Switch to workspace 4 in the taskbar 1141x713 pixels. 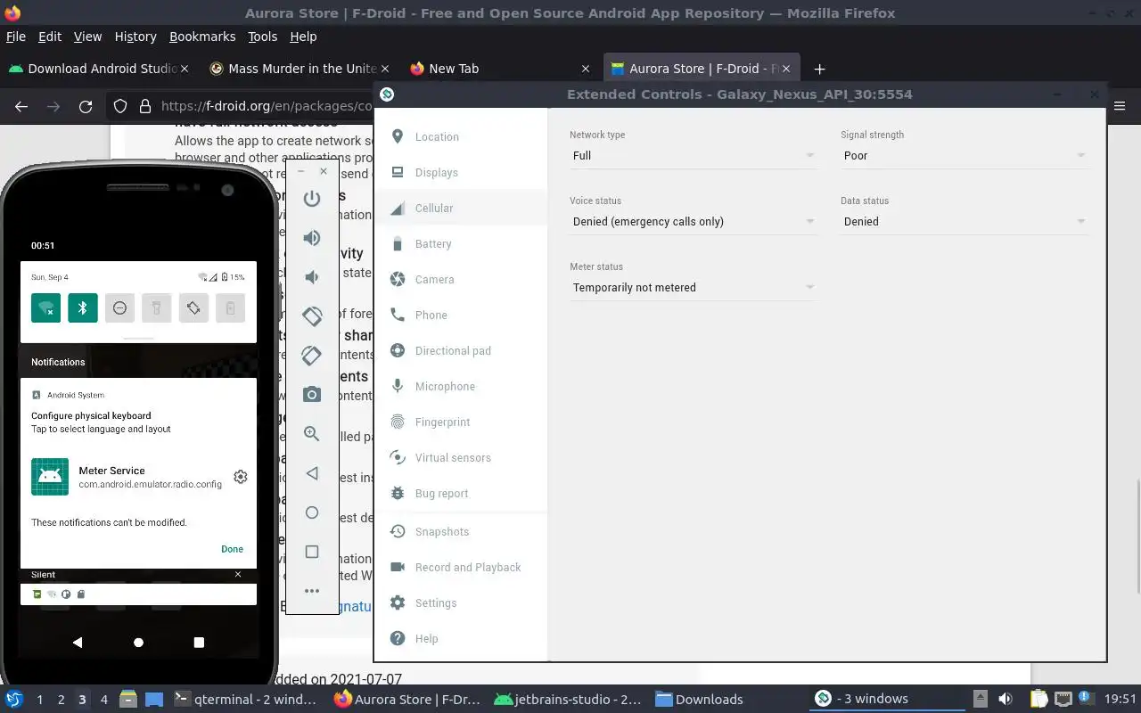[x=103, y=699]
